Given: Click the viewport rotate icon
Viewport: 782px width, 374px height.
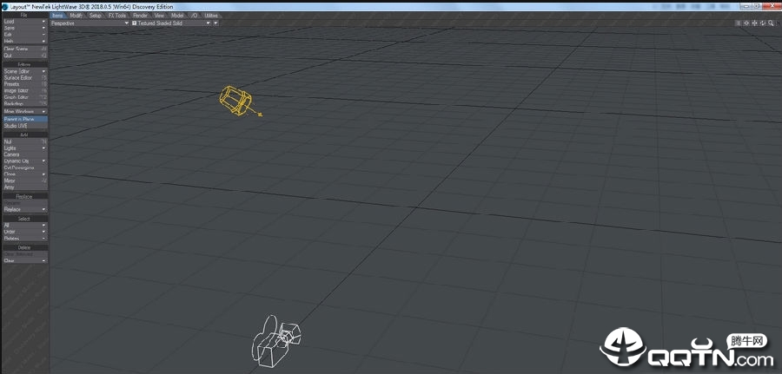Looking at the screenshot, I should 763,23.
